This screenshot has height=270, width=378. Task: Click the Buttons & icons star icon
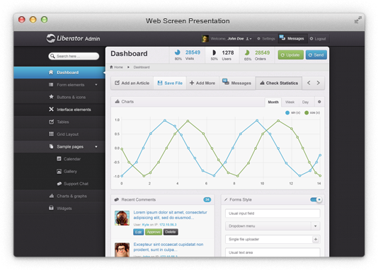coord(51,97)
